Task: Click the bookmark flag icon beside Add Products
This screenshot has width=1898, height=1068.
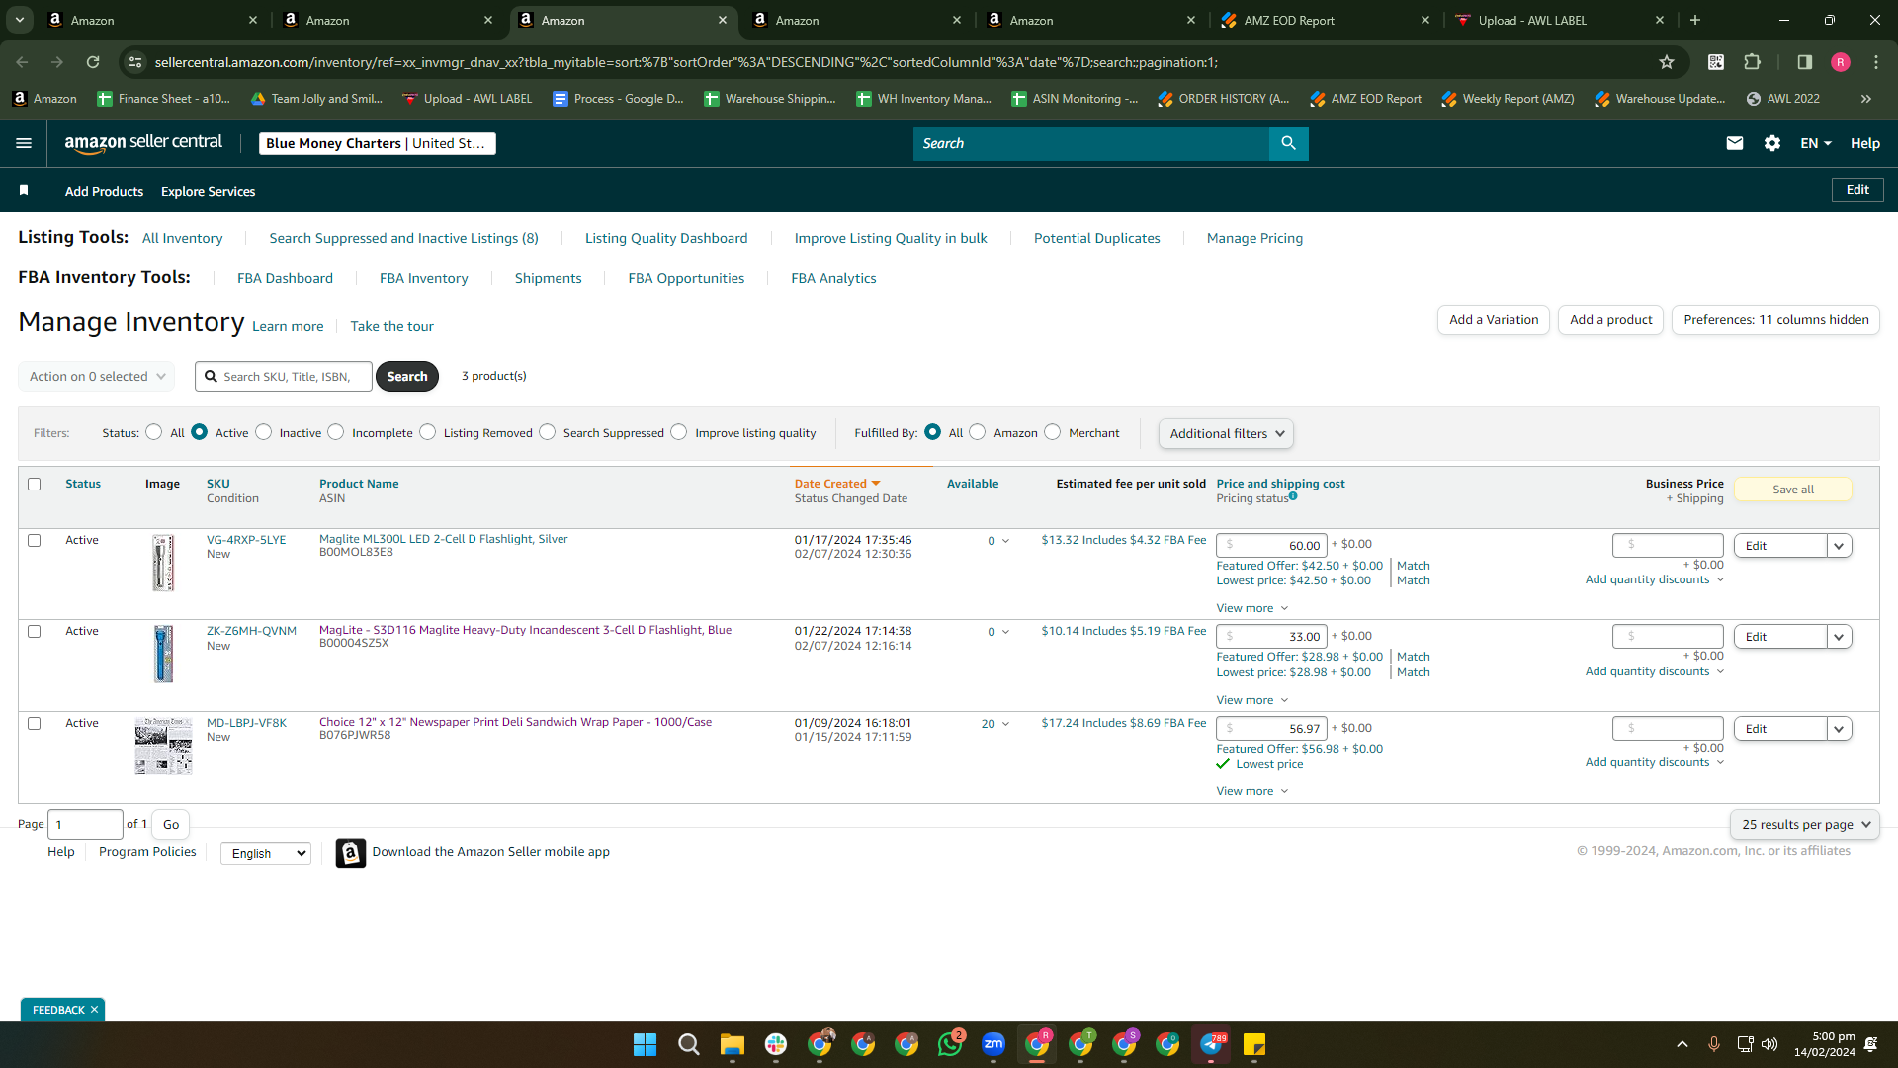Action: point(24,190)
